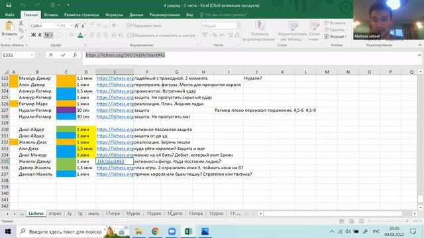The height and width of the screenshot is (238, 424).
Task: Open the Разметка страницы ribbon tab
Action: [x=81, y=15]
